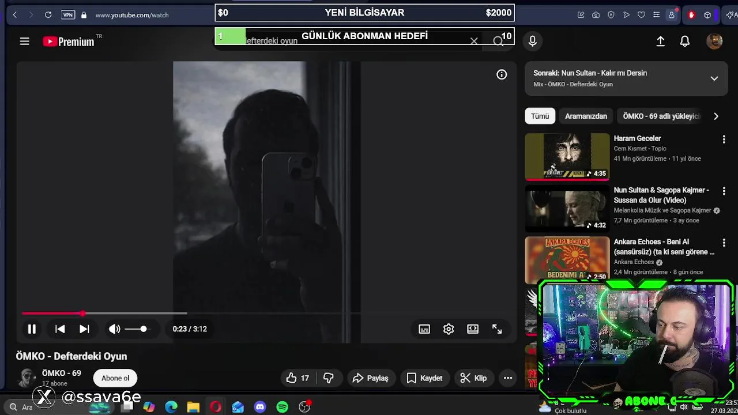The image size is (738, 415).
Task: Go to the YouTube Premium home logo
Action: [69, 41]
